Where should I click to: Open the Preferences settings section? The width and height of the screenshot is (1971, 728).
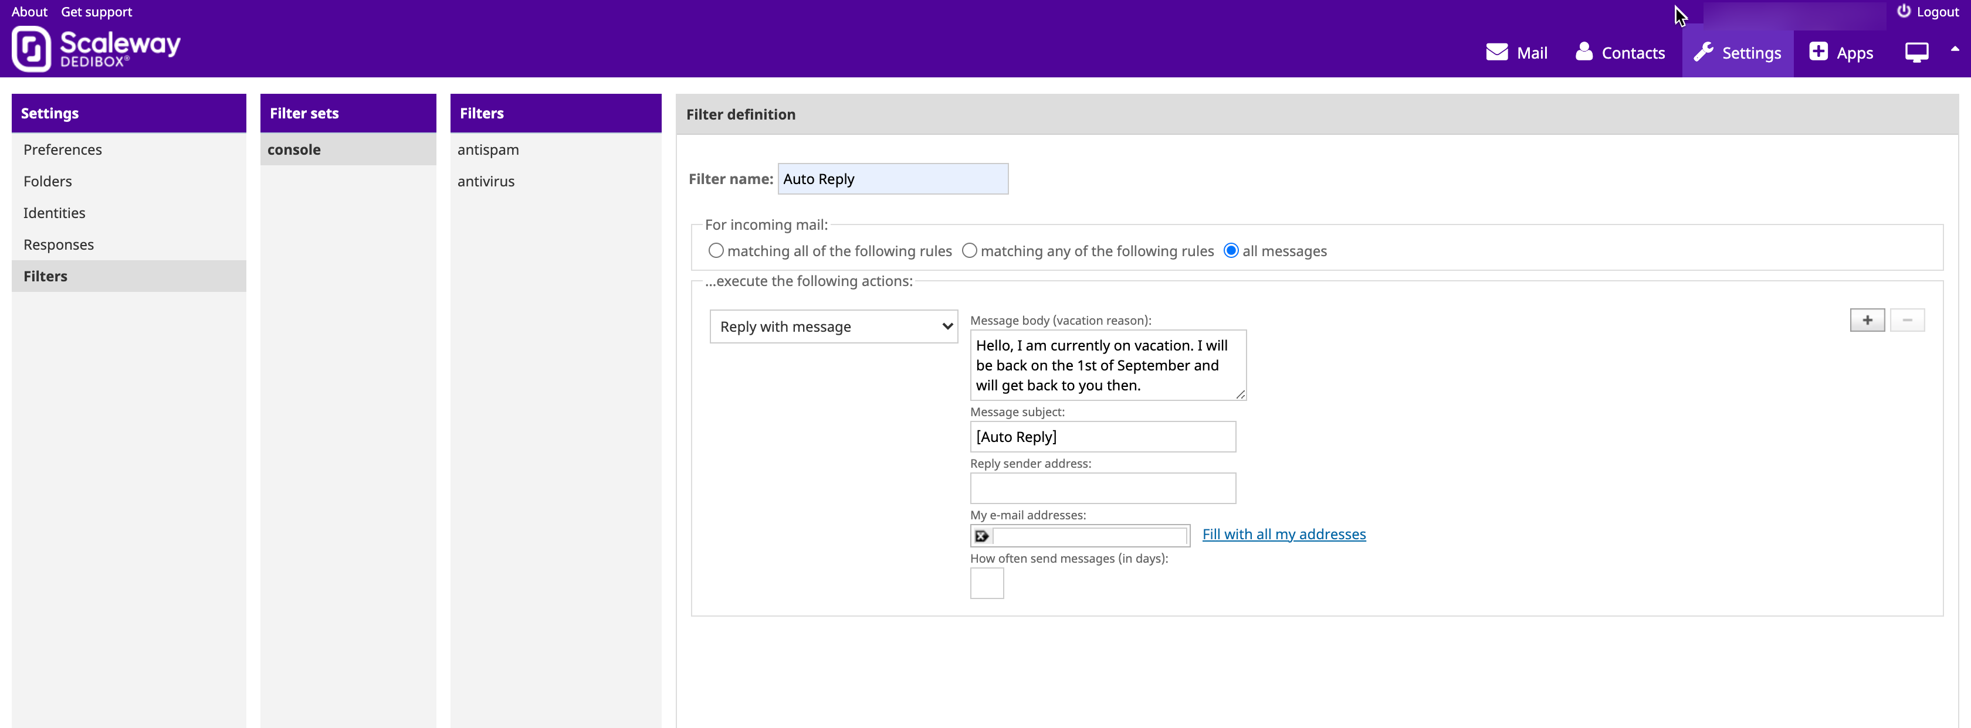(x=63, y=150)
